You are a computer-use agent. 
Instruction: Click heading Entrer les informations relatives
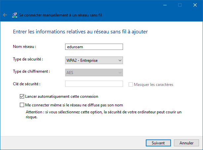pyautogui.click(x=80, y=32)
